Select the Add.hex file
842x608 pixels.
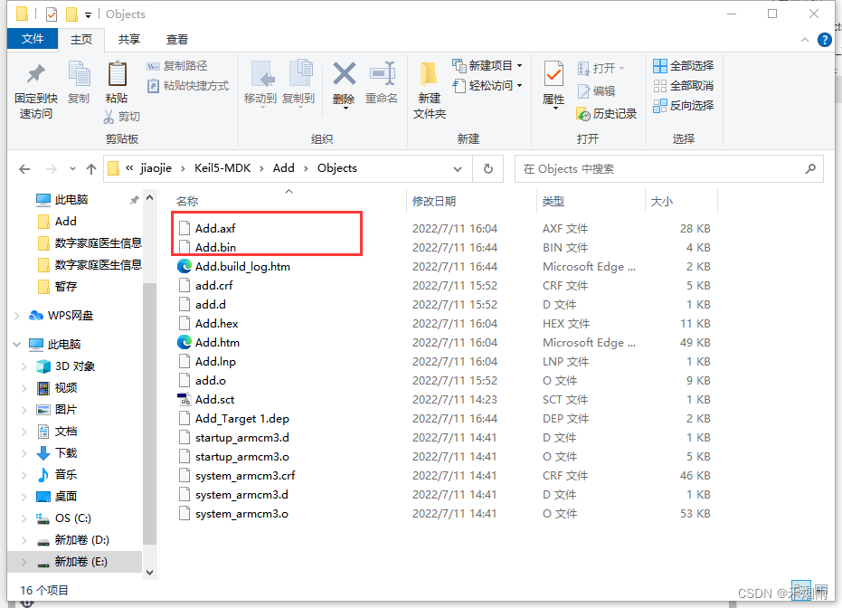click(x=216, y=323)
